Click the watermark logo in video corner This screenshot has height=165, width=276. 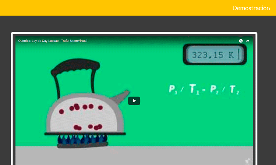pyautogui.click(x=248, y=160)
